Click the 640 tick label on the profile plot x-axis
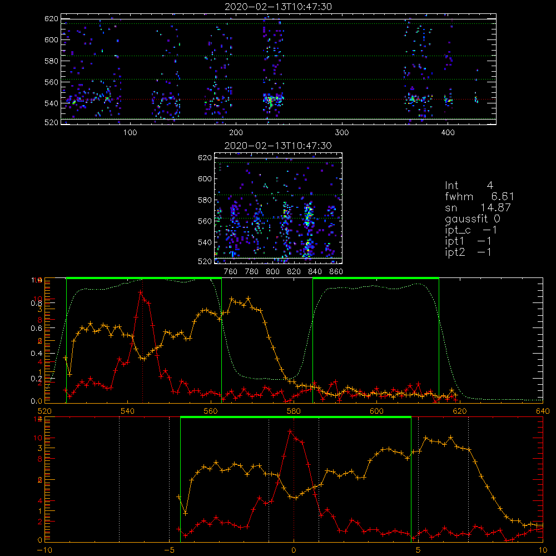 543,411
